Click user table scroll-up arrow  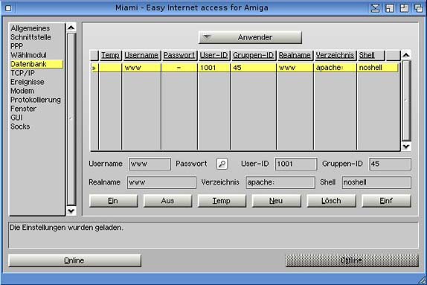click(406, 55)
